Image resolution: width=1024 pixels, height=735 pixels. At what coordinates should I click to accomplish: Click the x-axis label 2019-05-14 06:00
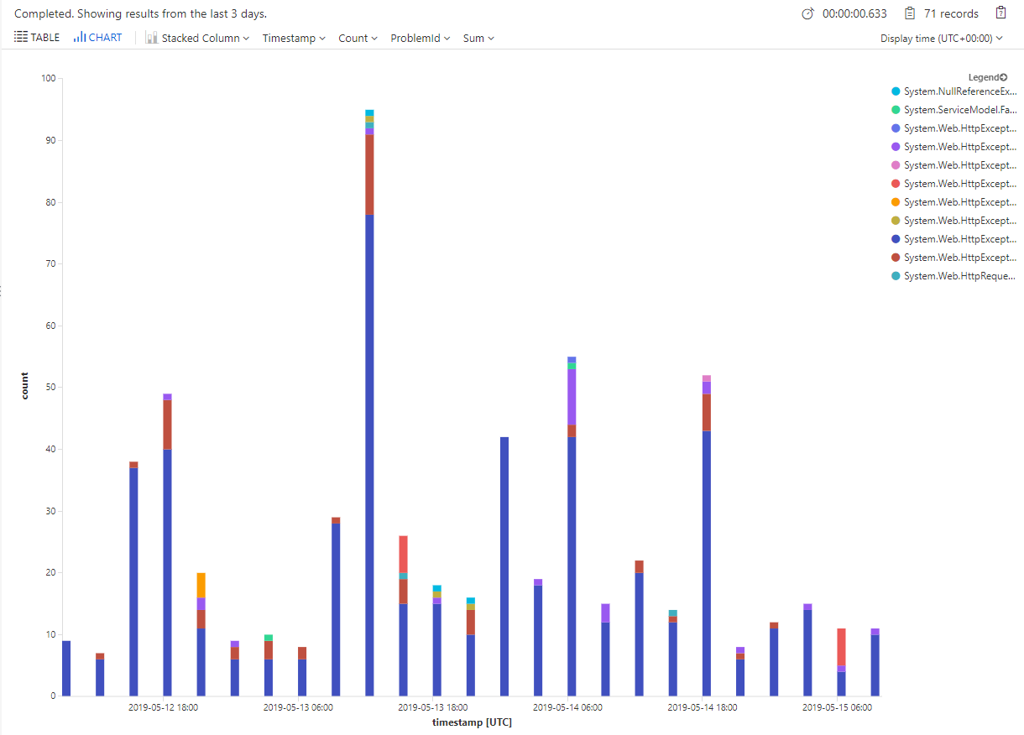567,707
